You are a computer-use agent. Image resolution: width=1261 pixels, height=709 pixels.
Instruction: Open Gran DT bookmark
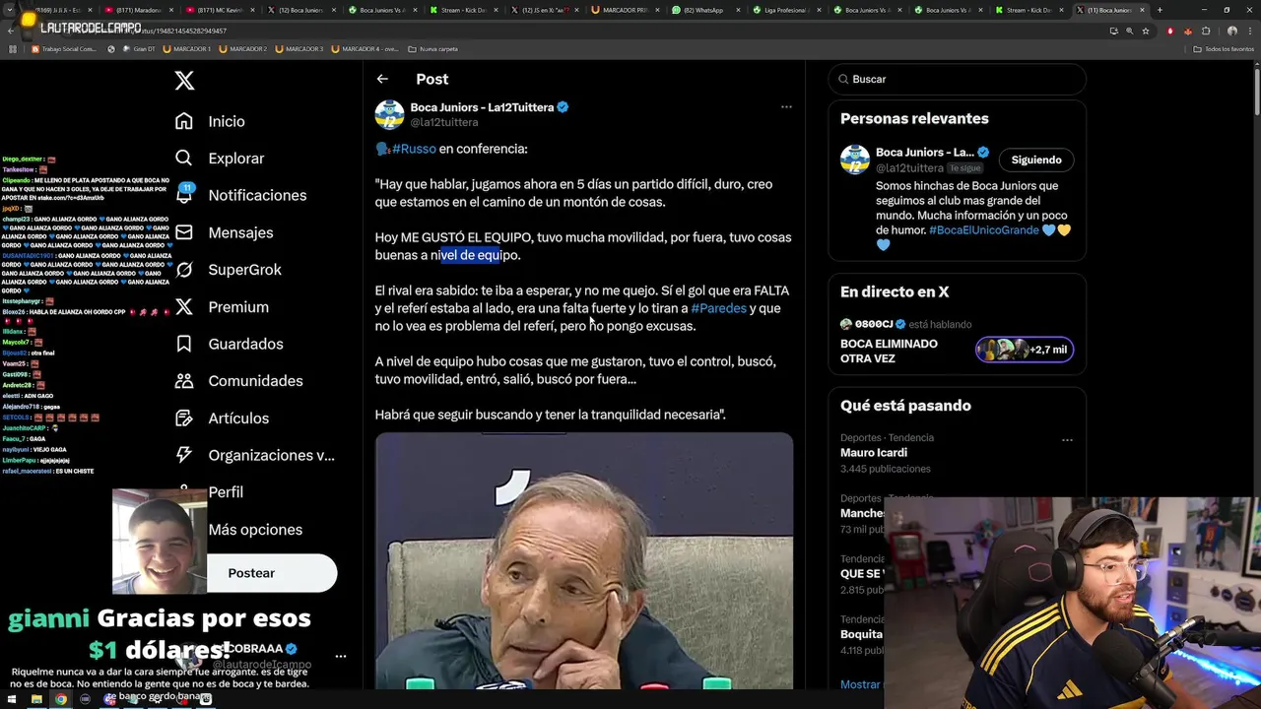tap(138, 48)
